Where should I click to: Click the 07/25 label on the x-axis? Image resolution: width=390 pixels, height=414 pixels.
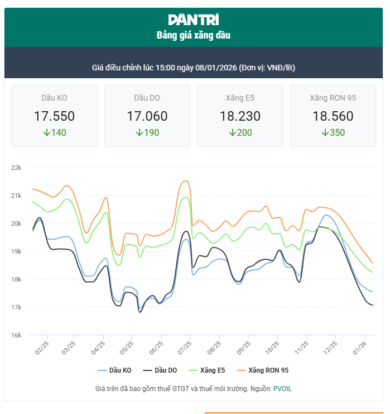click(x=185, y=348)
